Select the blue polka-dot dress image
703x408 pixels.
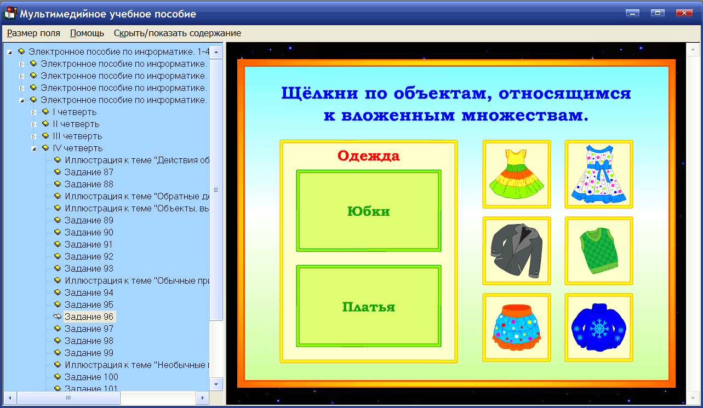pos(598,174)
